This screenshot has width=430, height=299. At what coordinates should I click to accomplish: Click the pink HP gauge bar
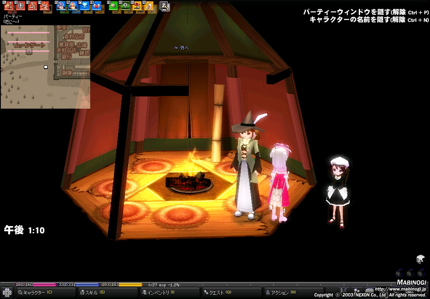(44, 285)
